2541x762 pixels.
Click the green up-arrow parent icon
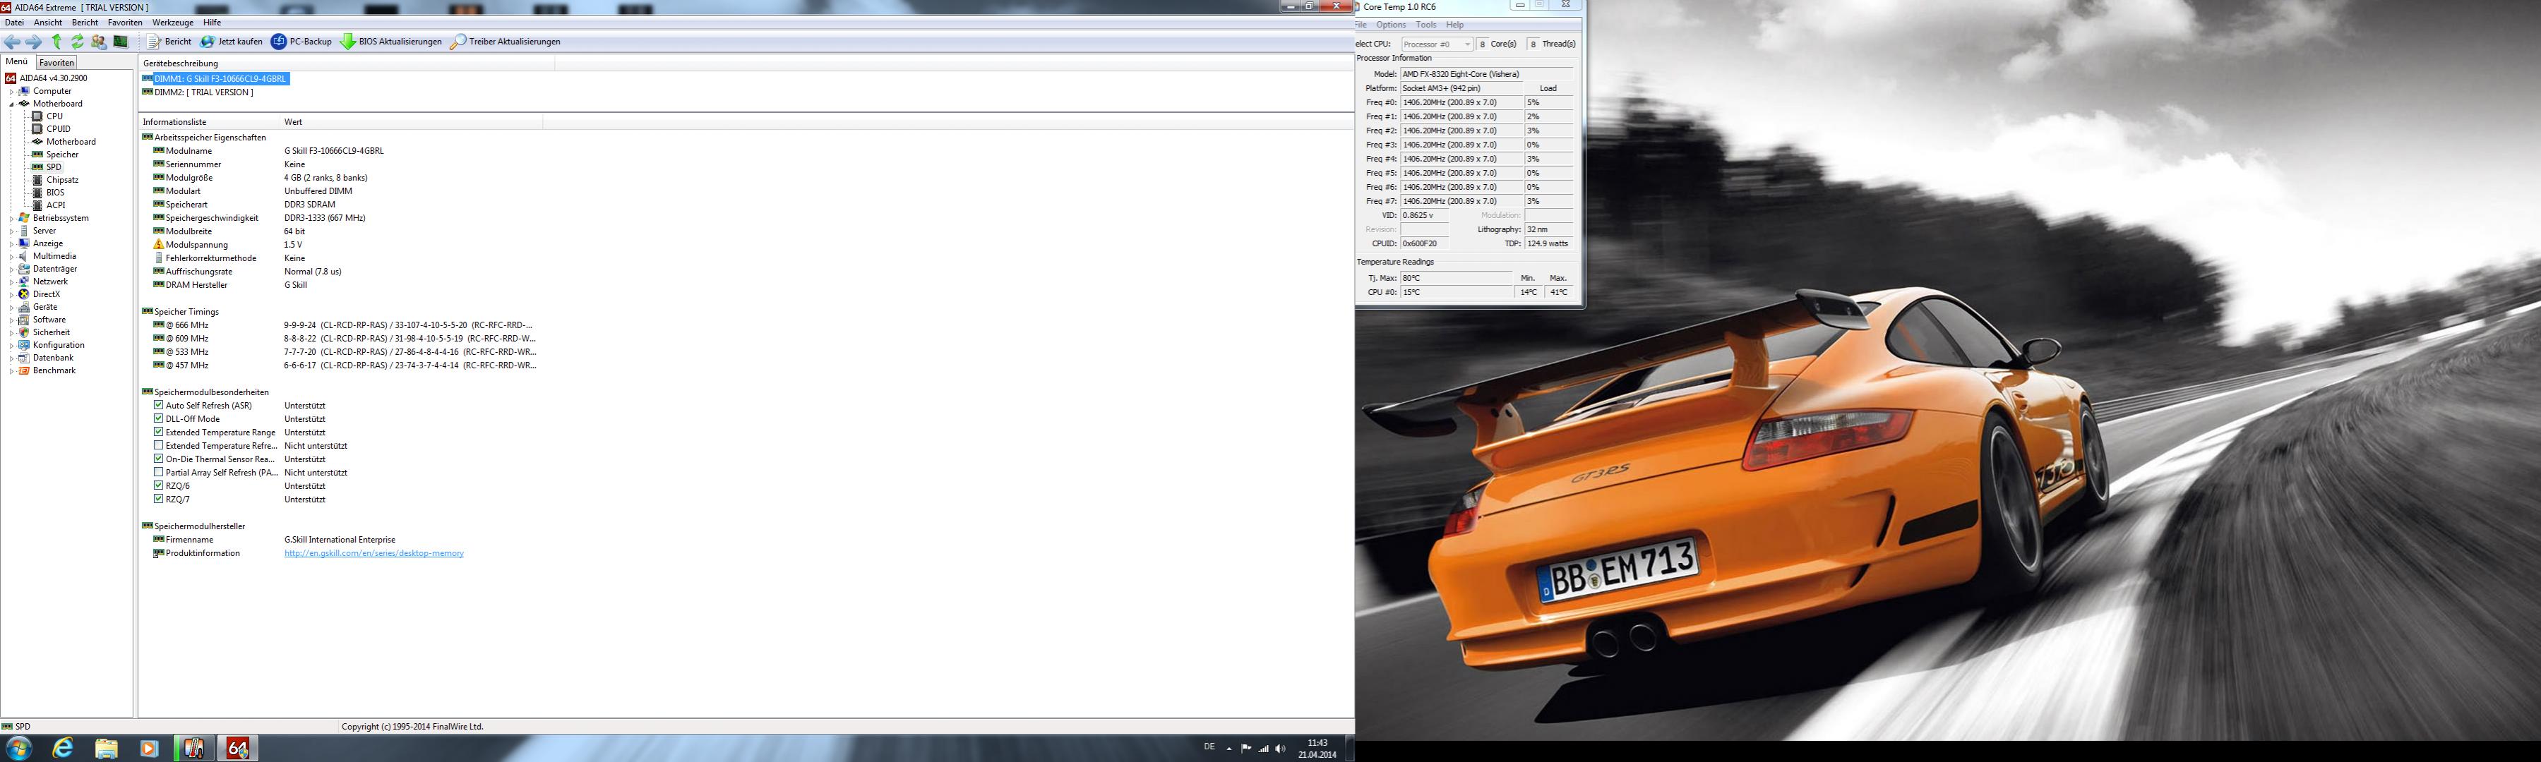[x=56, y=42]
